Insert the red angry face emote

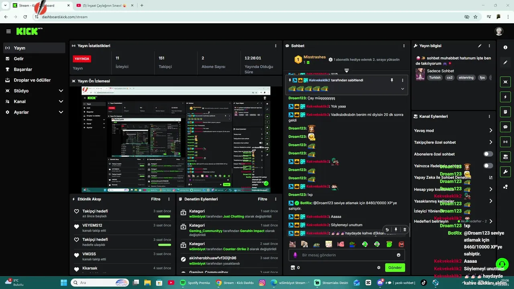(x=401, y=244)
